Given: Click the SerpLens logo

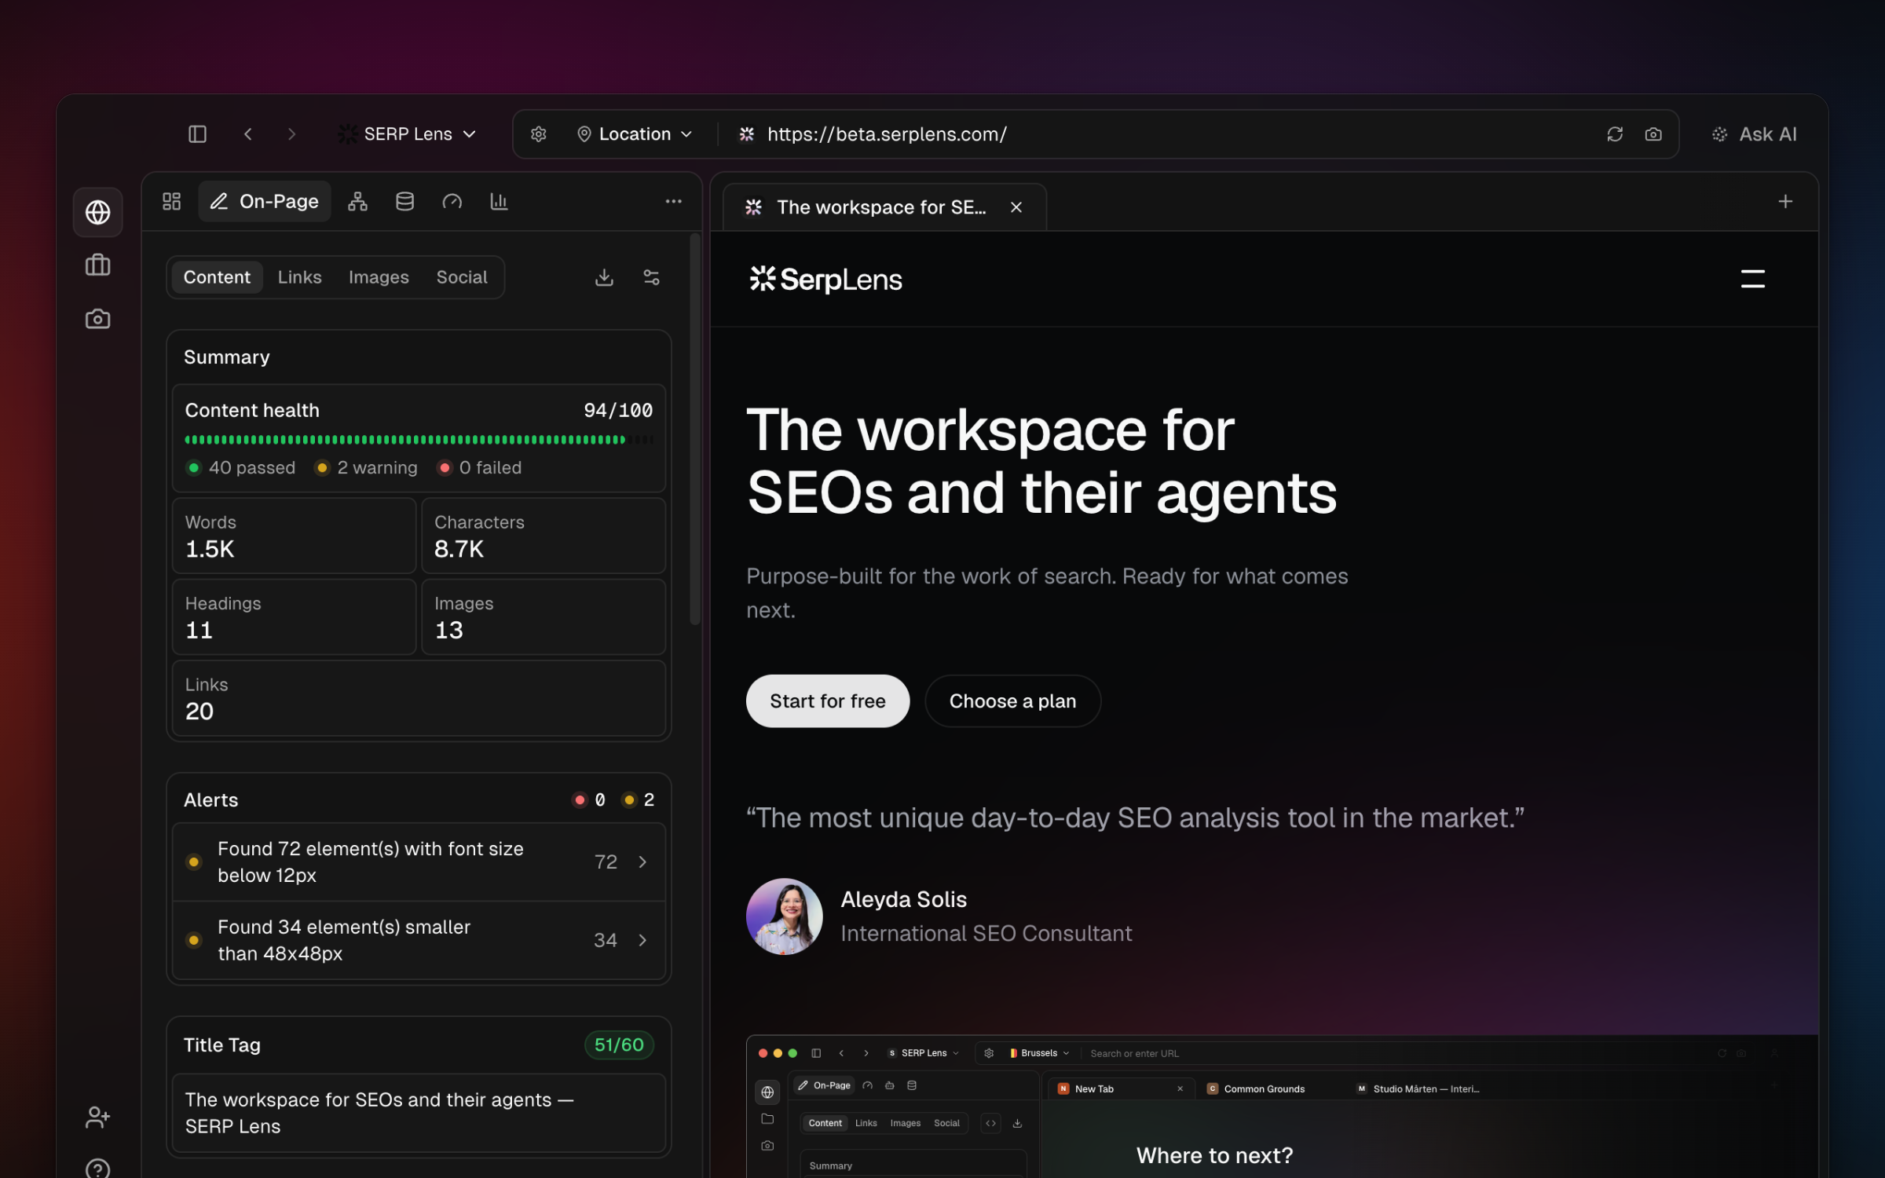Looking at the screenshot, I should click(x=825, y=279).
